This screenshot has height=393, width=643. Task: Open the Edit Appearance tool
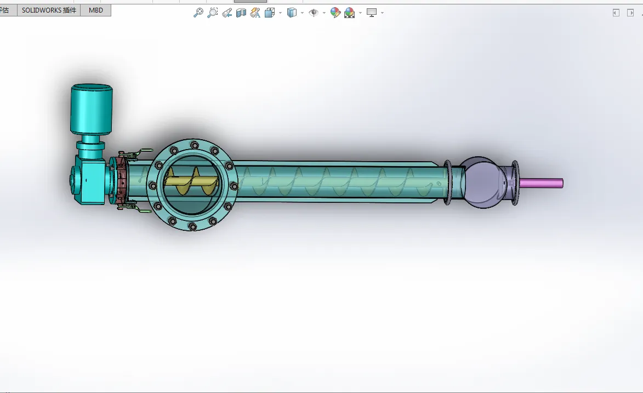335,13
